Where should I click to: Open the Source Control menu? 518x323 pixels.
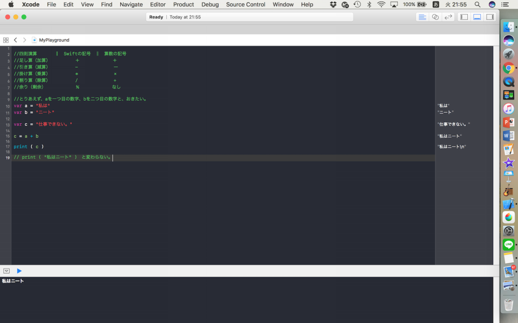[x=246, y=4]
